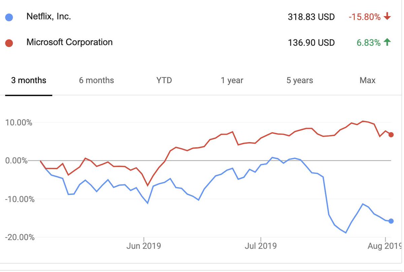Viewport: 404px width, 272px height.
Task: Select the Max time range
Action: point(367,81)
